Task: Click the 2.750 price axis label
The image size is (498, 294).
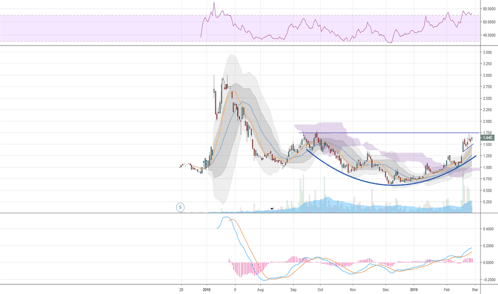Action: (x=487, y=87)
